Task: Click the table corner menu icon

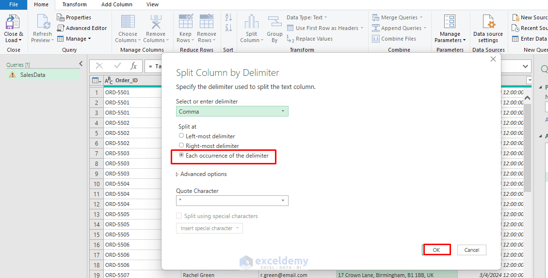Action: click(96, 80)
